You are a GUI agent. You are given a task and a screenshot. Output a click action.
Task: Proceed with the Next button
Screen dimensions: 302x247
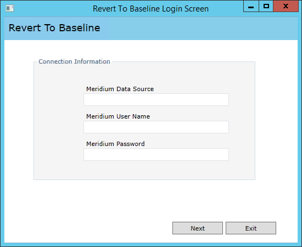[198, 228]
